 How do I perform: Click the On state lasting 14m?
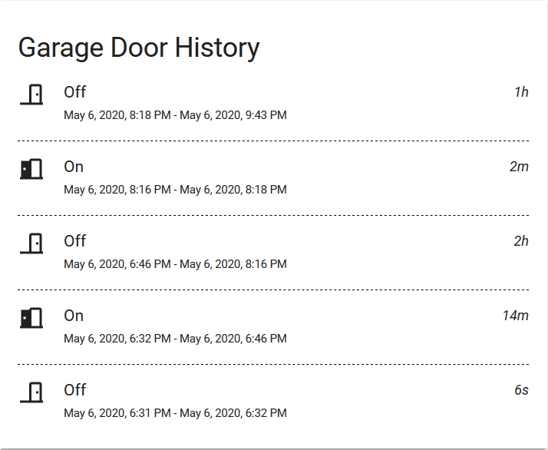[x=74, y=316]
